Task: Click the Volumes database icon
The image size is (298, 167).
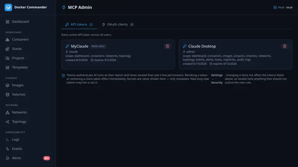Action: (7, 95)
